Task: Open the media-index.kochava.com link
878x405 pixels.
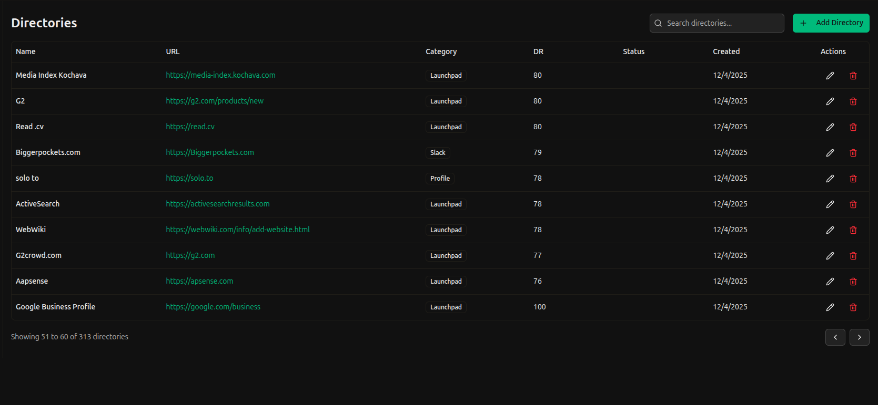Action: click(220, 75)
